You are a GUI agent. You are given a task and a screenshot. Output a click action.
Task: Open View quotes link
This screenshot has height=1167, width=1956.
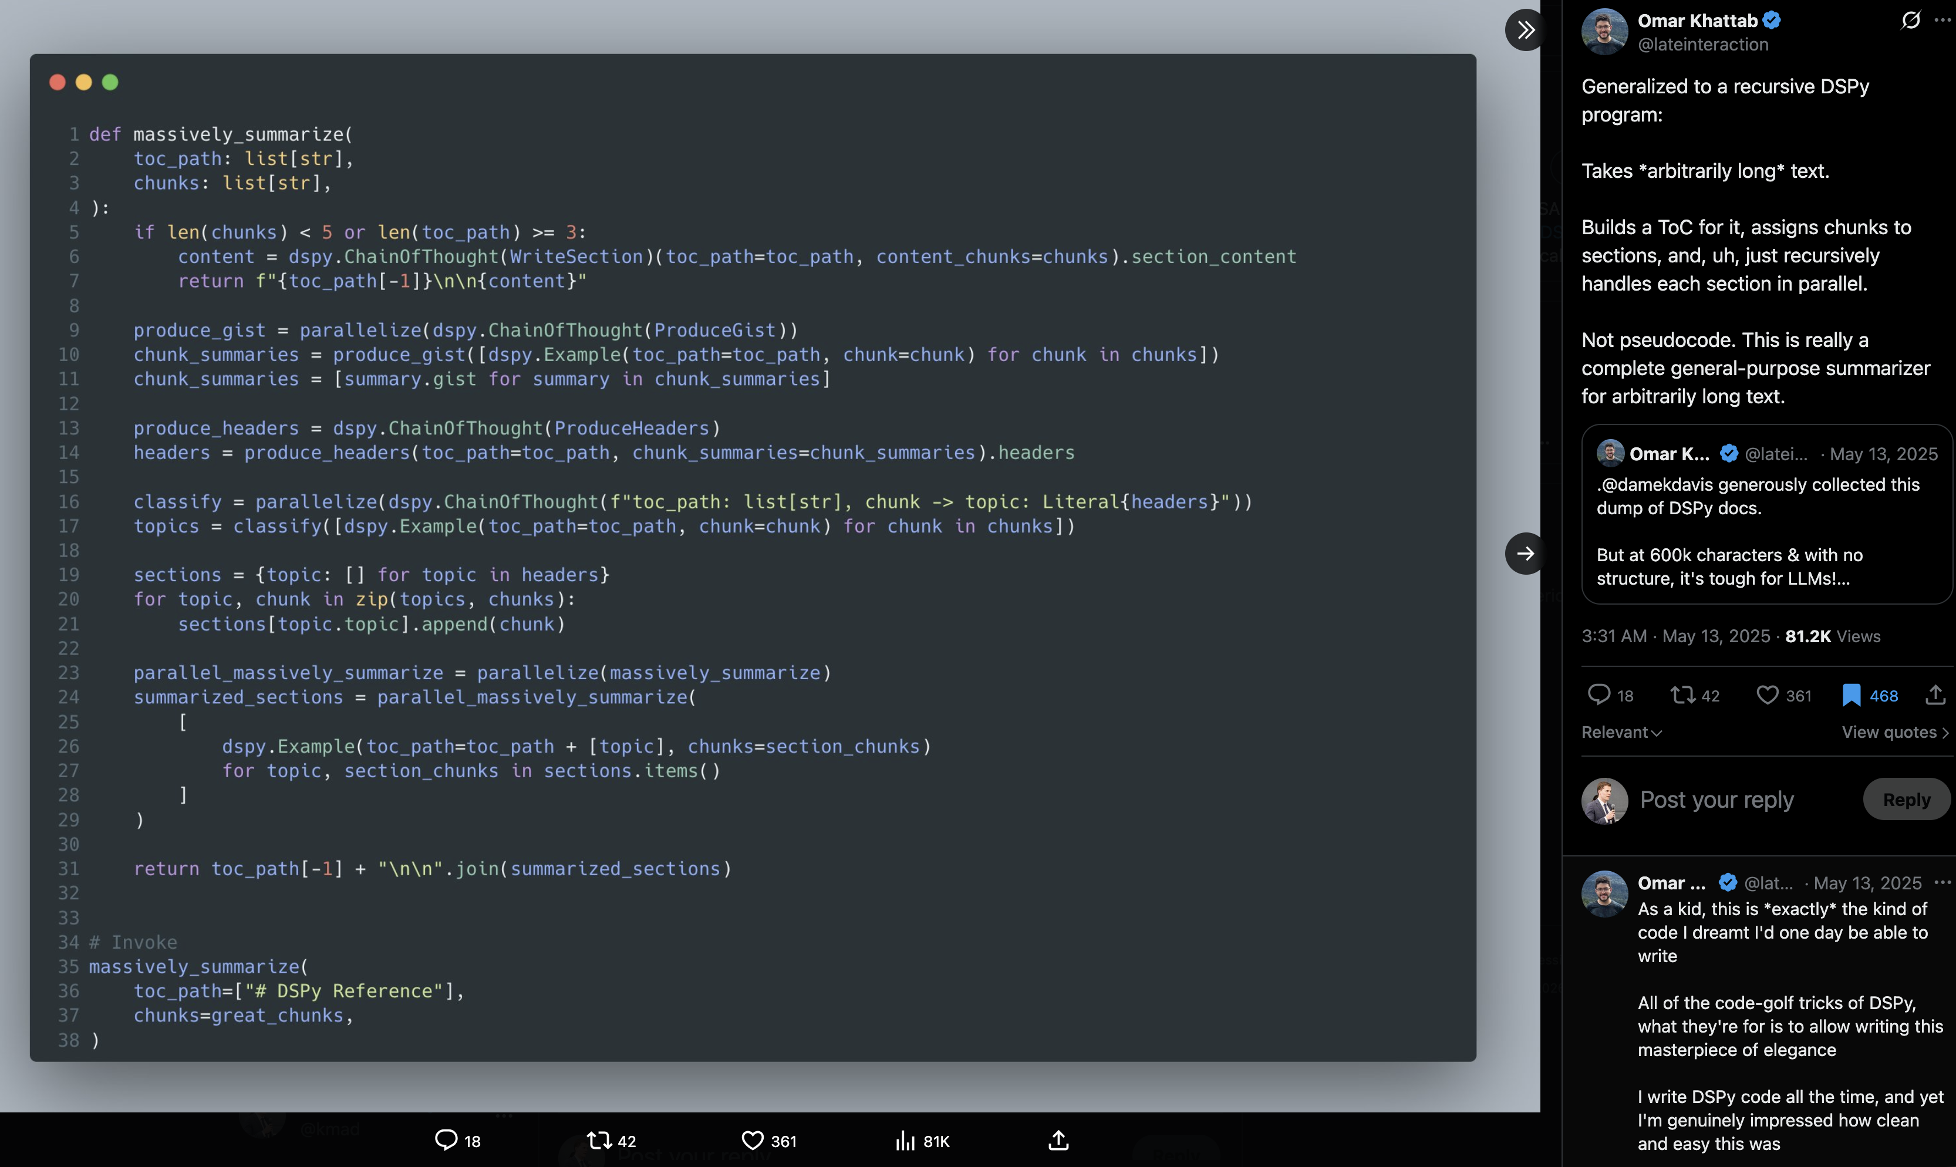click(1895, 732)
